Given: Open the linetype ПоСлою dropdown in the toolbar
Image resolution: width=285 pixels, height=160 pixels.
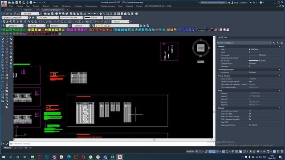Looking at the screenshot, I should coord(71,18).
